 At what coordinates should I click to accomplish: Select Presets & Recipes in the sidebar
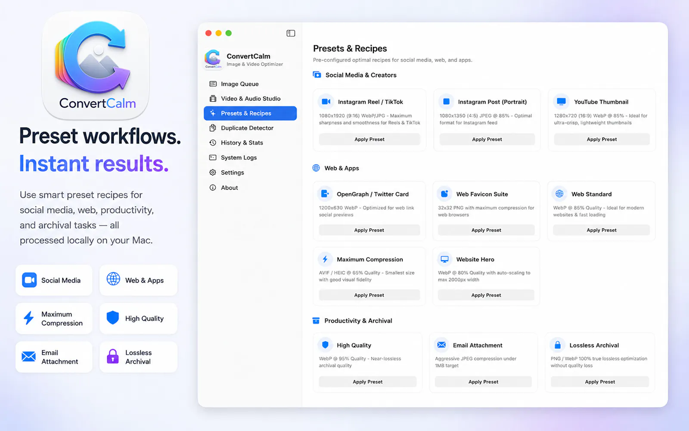(250, 113)
